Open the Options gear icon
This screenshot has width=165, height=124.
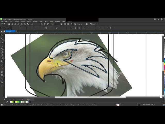tap(87, 24)
